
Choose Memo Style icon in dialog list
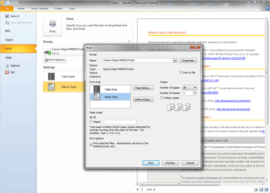(x=97, y=96)
